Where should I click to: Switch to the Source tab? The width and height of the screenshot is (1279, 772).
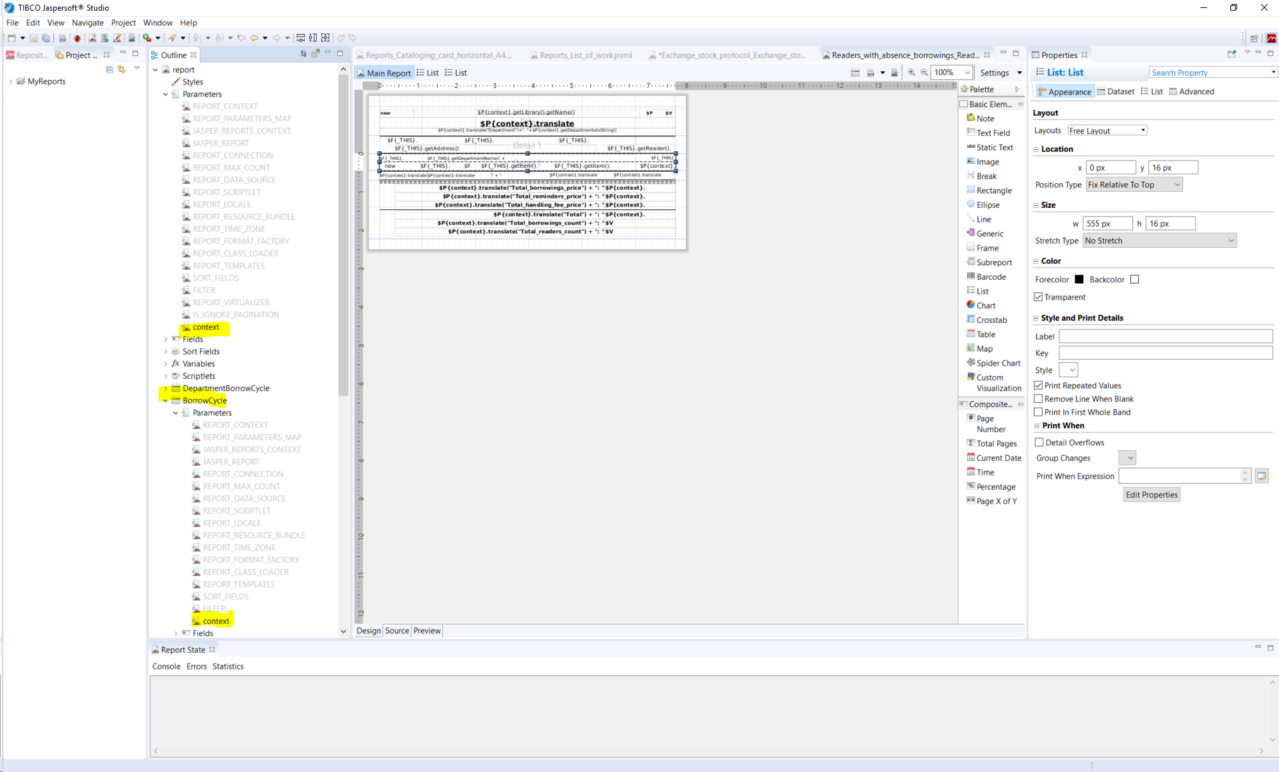click(397, 631)
